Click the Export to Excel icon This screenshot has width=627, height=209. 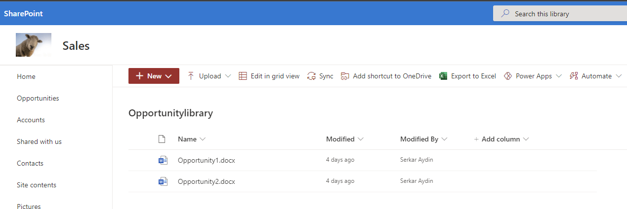click(x=443, y=76)
